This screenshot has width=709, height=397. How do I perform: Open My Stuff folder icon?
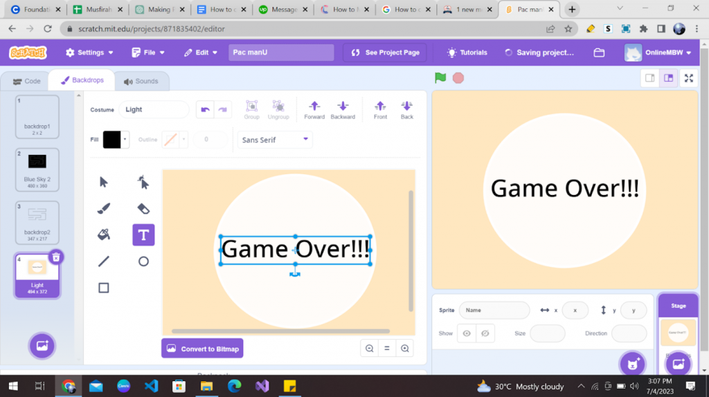click(599, 53)
